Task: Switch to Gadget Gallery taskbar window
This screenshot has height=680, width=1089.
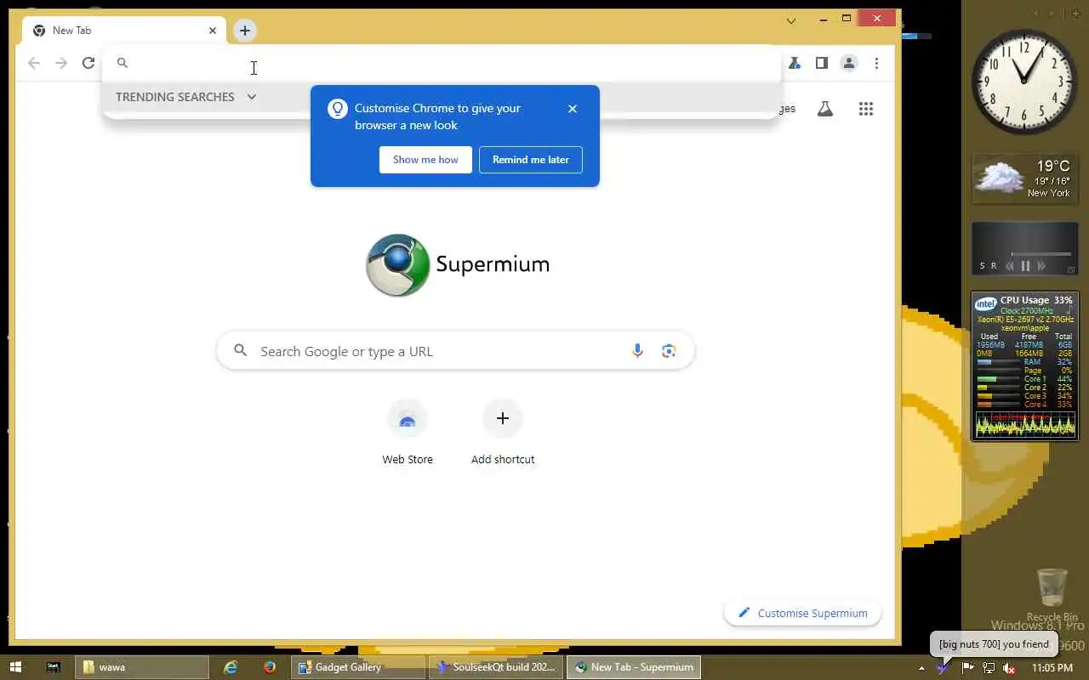Action: pos(358,667)
